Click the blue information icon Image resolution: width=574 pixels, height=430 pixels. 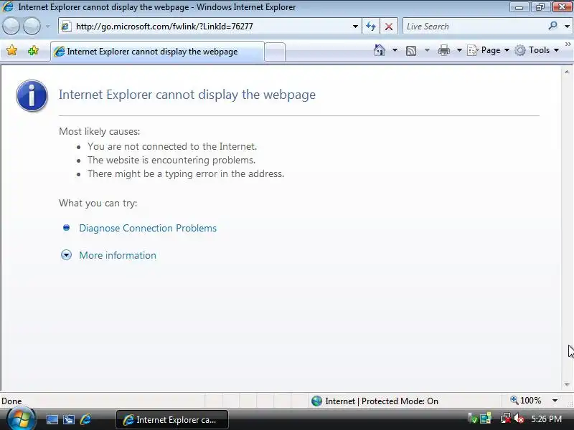click(32, 95)
